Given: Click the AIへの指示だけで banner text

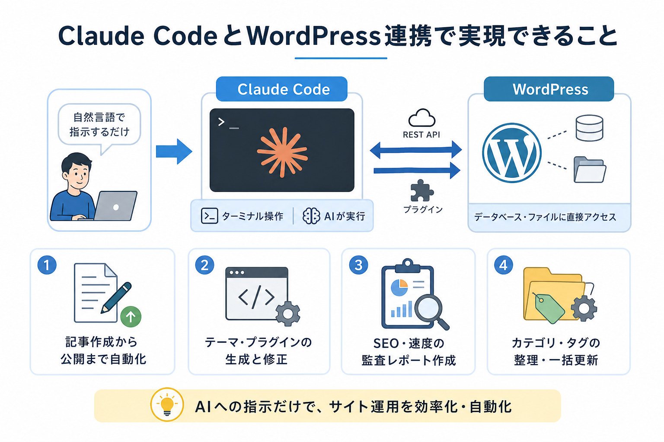Looking at the screenshot, I should (353, 407).
